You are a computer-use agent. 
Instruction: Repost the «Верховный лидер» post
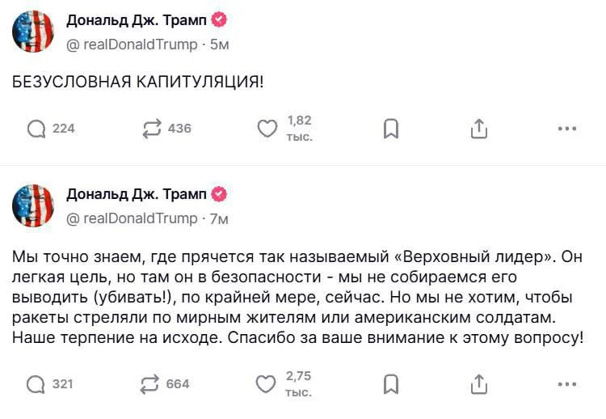[150, 383]
